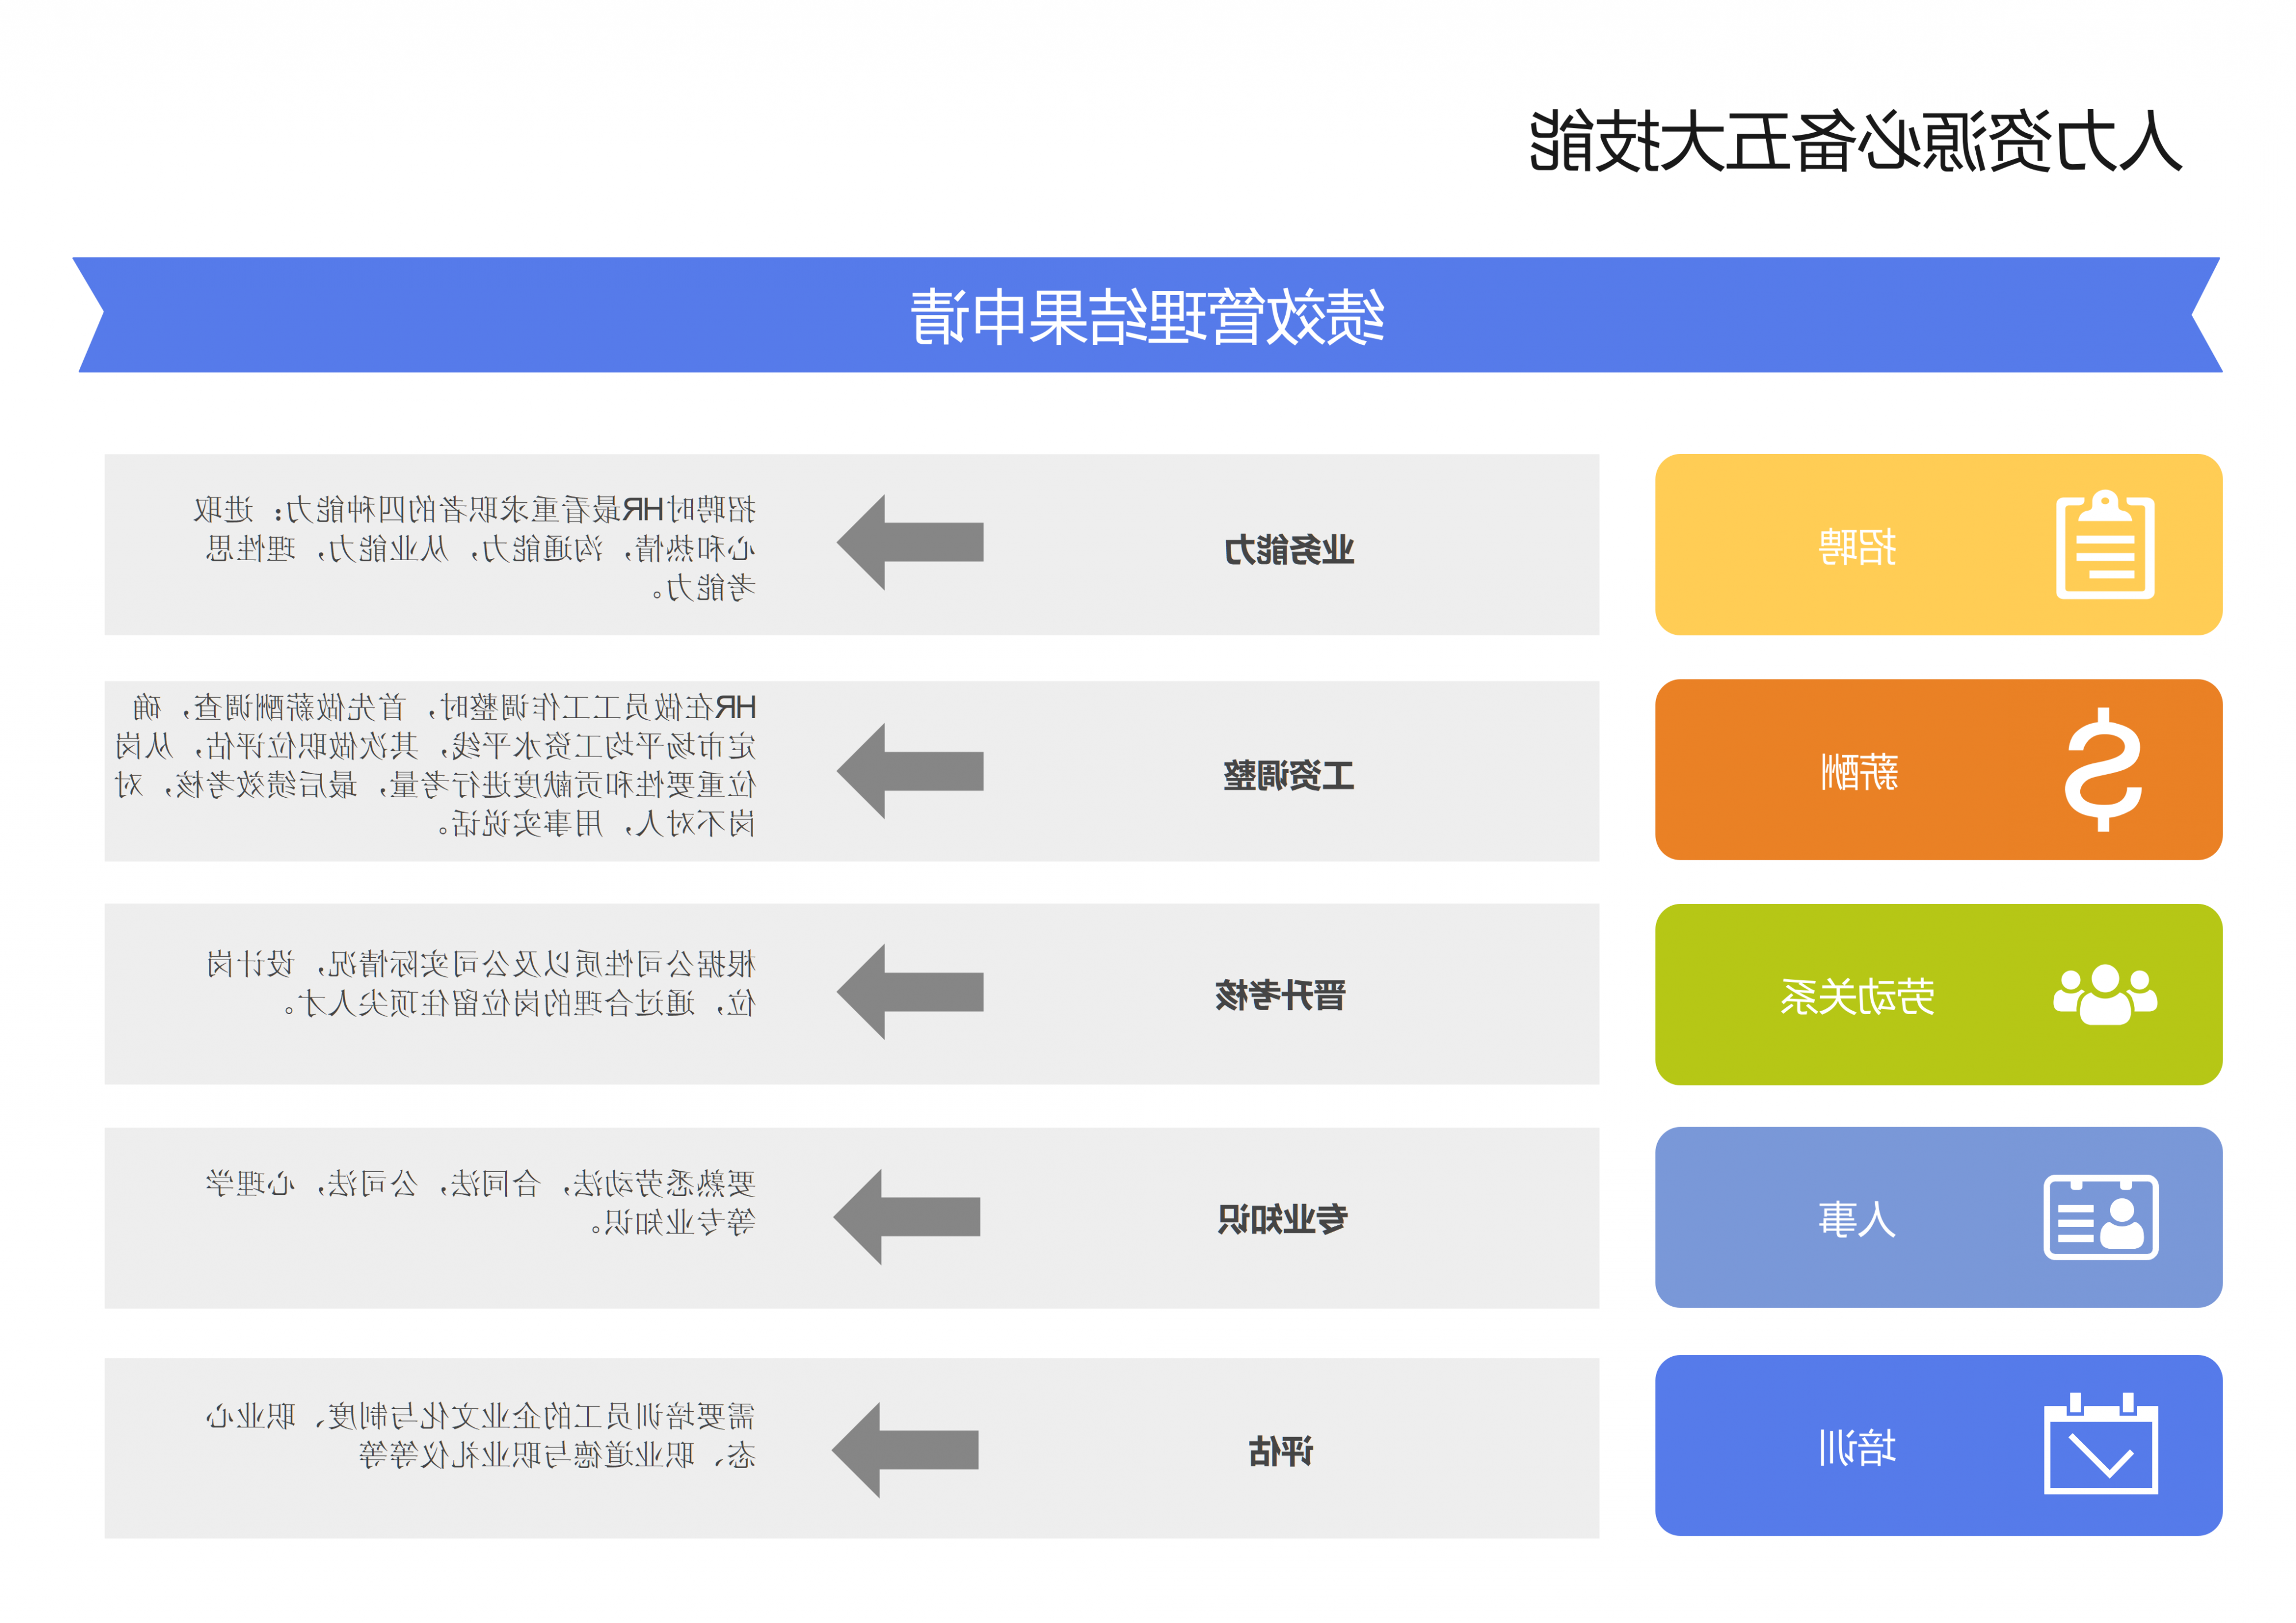
Task: Click the gray arrow beside 评估
Action: click(905, 1450)
